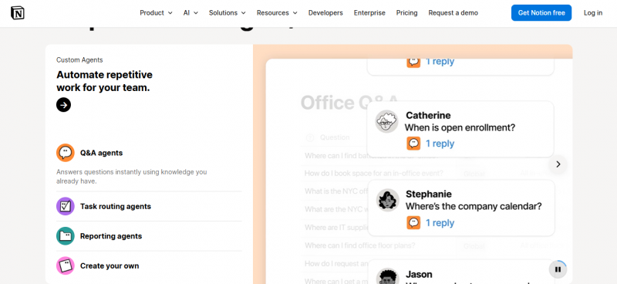Advance to next slide with right chevron
Image resolution: width=617 pixels, height=284 pixels.
[558, 164]
